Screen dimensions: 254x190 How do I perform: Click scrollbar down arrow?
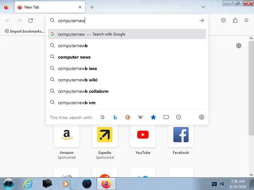click(251, 175)
